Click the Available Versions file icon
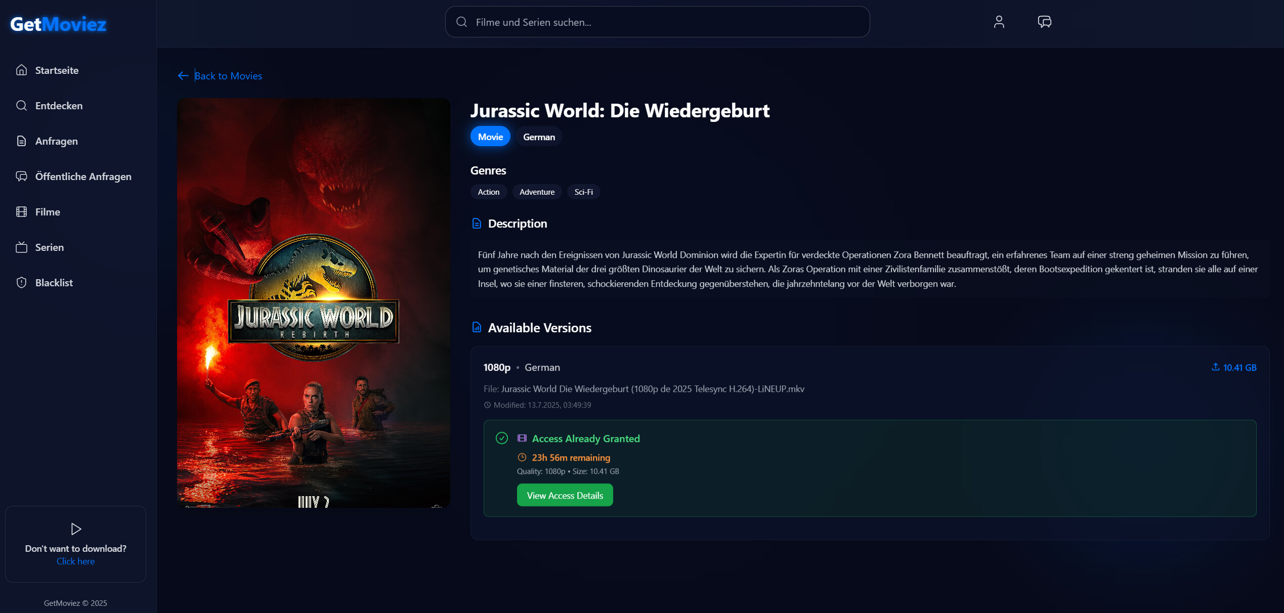Image resolution: width=1284 pixels, height=613 pixels. point(477,327)
